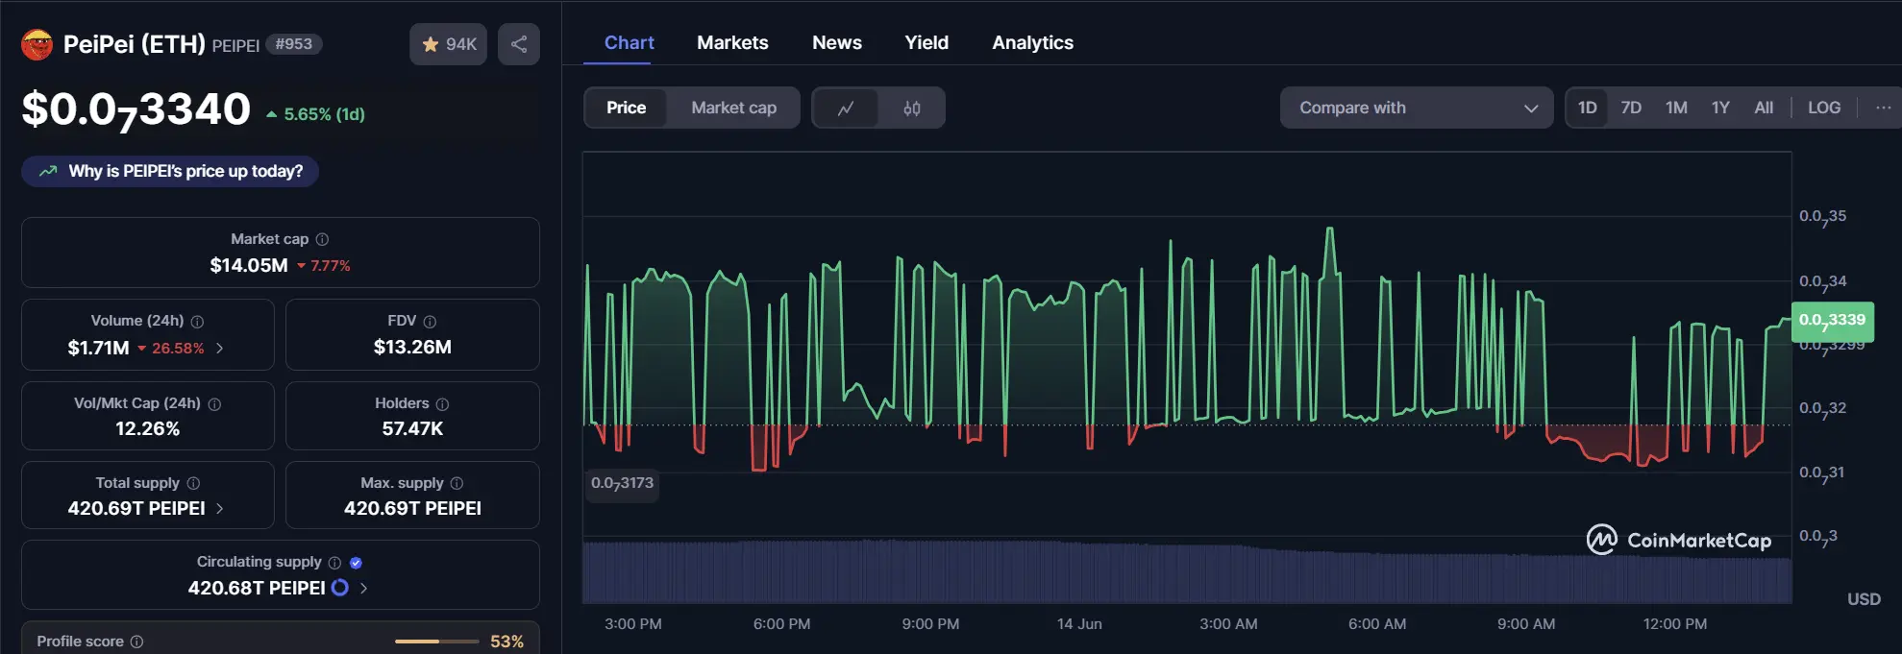Open 'Why is PEIPEI's price up today?'
The width and height of the screenshot is (1902, 654).
(170, 171)
